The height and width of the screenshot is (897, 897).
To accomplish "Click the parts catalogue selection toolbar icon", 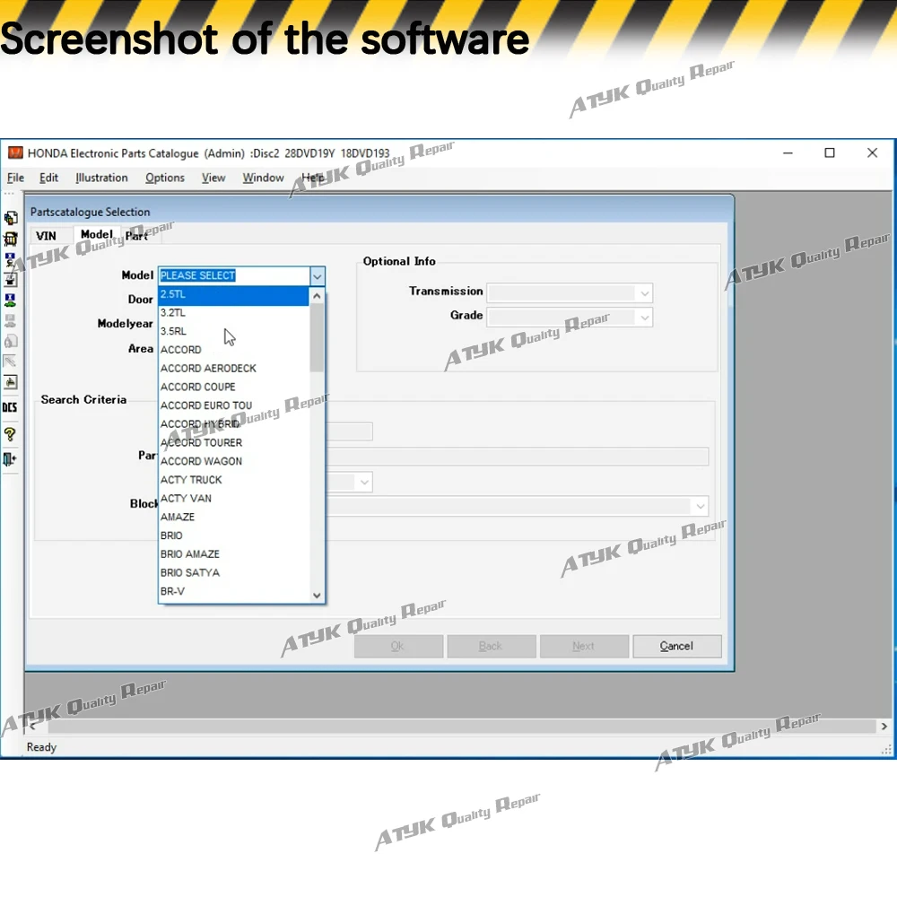I will pyautogui.click(x=11, y=218).
